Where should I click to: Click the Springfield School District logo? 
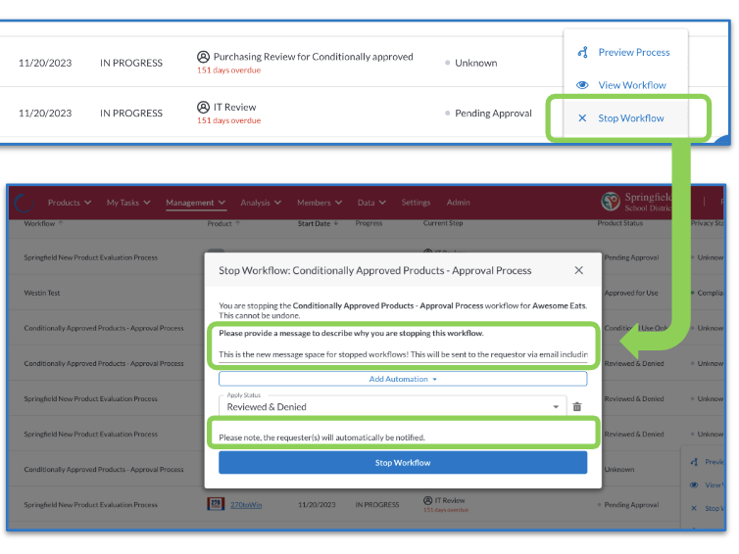(x=611, y=202)
